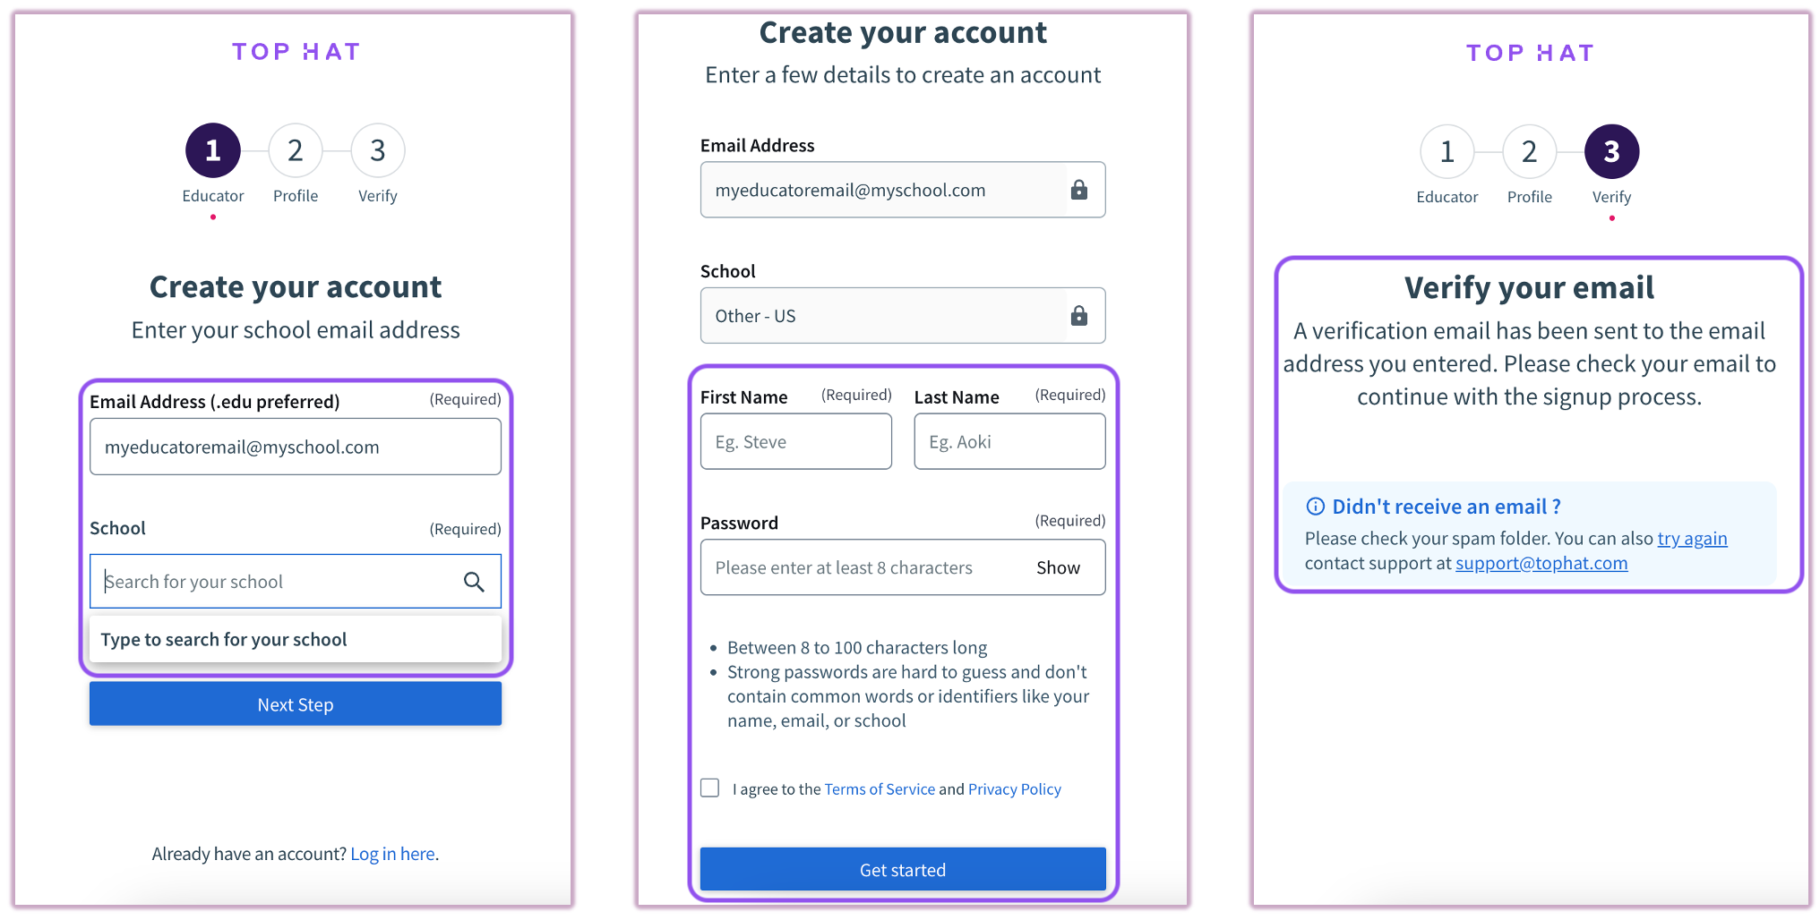The image size is (1820, 920).
Task: Switch to the Verify step
Action: (x=377, y=150)
